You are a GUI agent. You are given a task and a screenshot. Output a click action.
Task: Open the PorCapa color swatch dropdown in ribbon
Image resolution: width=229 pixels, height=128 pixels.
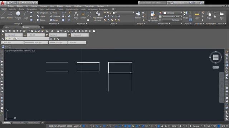(x=172, y=13)
